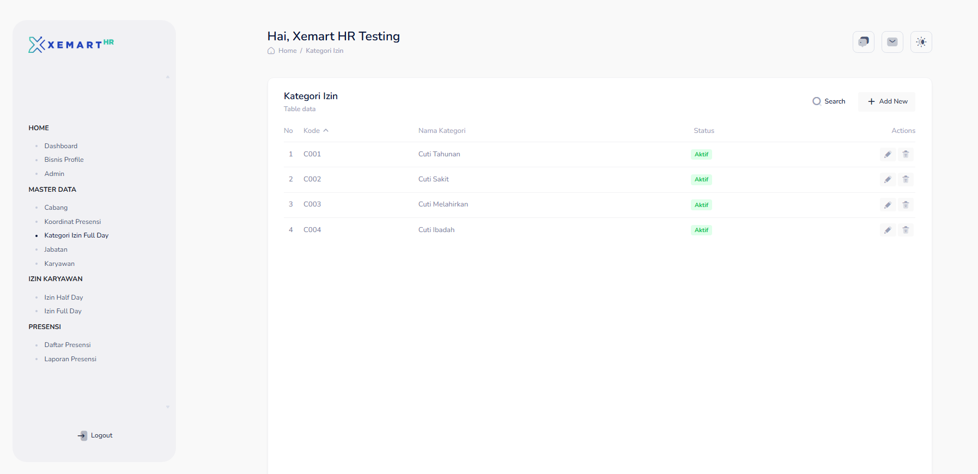Delete the Cuti Tahunan row using trash icon

pyautogui.click(x=906, y=154)
